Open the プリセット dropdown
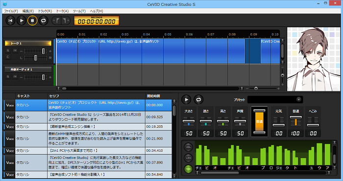The height and width of the screenshot is (181, 343). pyautogui.click(x=275, y=100)
